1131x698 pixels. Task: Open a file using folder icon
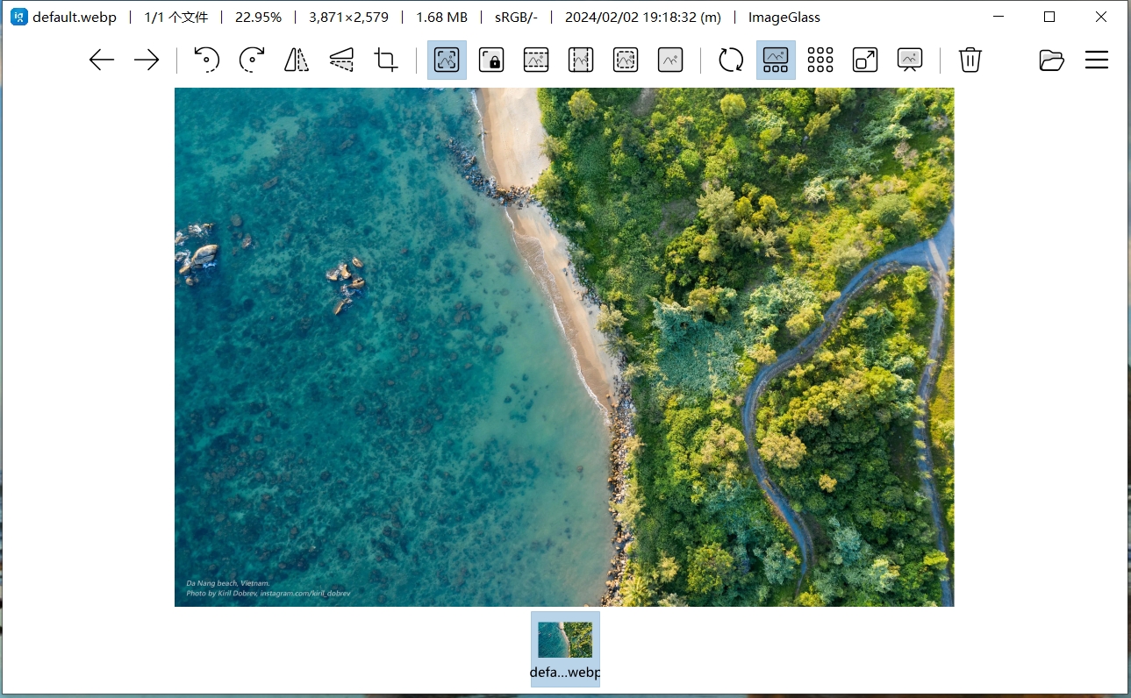(1051, 60)
